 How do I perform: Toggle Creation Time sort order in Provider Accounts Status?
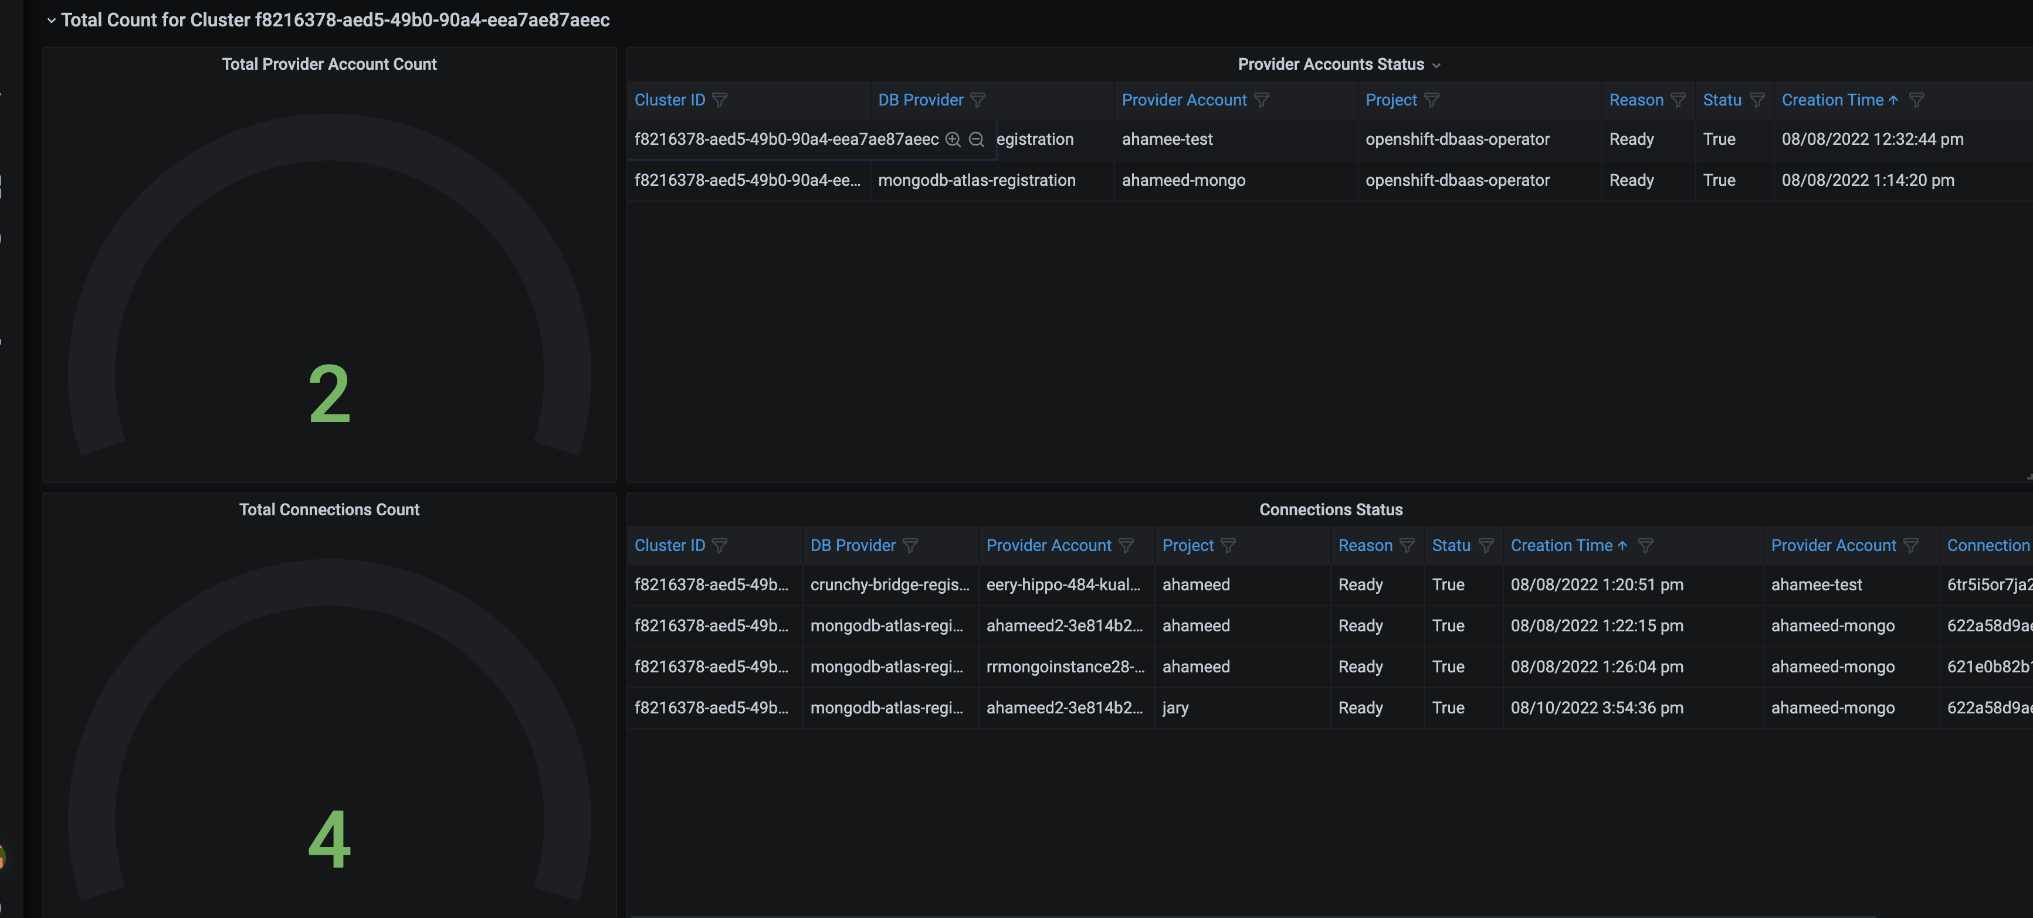(x=1894, y=100)
